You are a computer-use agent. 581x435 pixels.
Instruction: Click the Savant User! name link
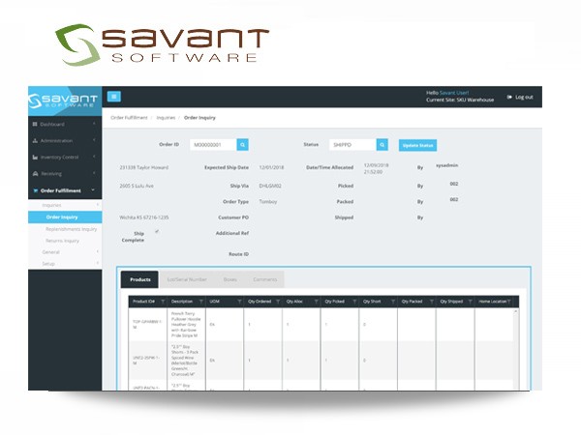click(454, 93)
